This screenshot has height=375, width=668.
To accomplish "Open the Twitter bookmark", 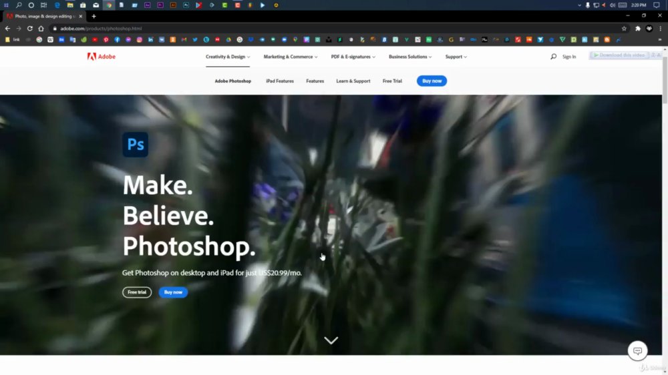I will click(195, 39).
